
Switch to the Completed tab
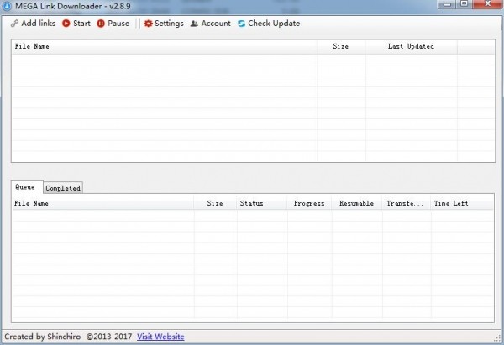63,188
